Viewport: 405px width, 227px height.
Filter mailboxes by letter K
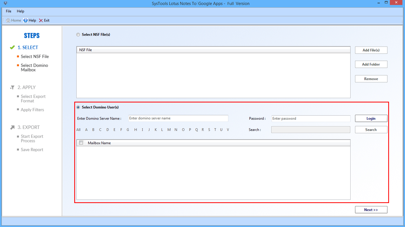point(156,130)
